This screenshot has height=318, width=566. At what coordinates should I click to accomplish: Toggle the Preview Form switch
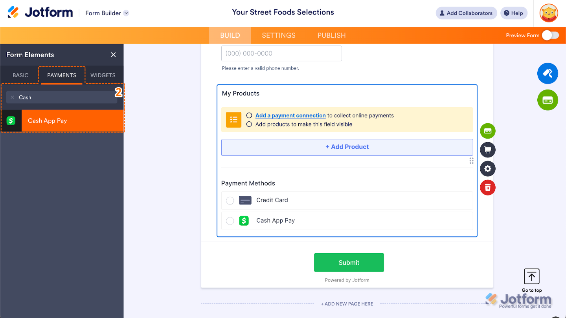point(550,35)
